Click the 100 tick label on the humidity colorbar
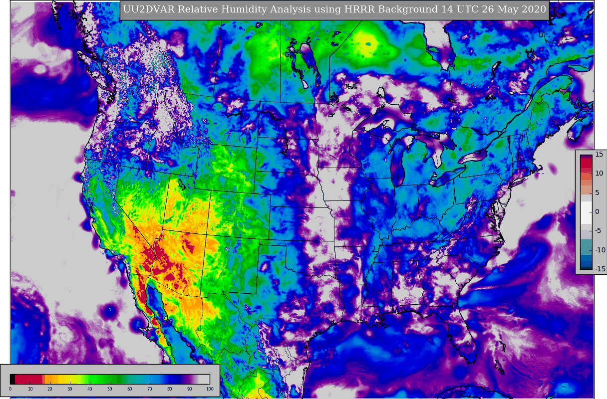The height and width of the screenshot is (399, 607). click(210, 389)
